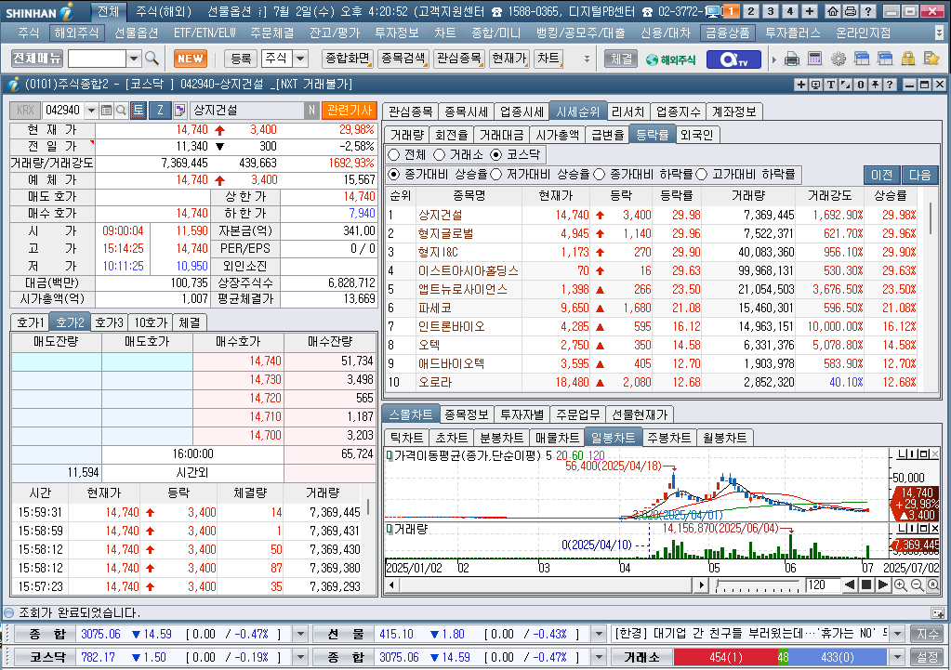This screenshot has width=951, height=670.
Task: Click the padlock lock-screen icon
Action: coord(907,59)
